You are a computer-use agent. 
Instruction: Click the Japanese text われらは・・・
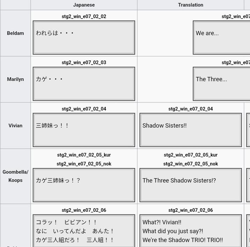(55, 33)
